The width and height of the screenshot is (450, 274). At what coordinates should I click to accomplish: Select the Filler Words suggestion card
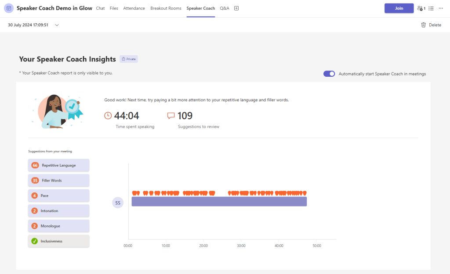(x=58, y=180)
